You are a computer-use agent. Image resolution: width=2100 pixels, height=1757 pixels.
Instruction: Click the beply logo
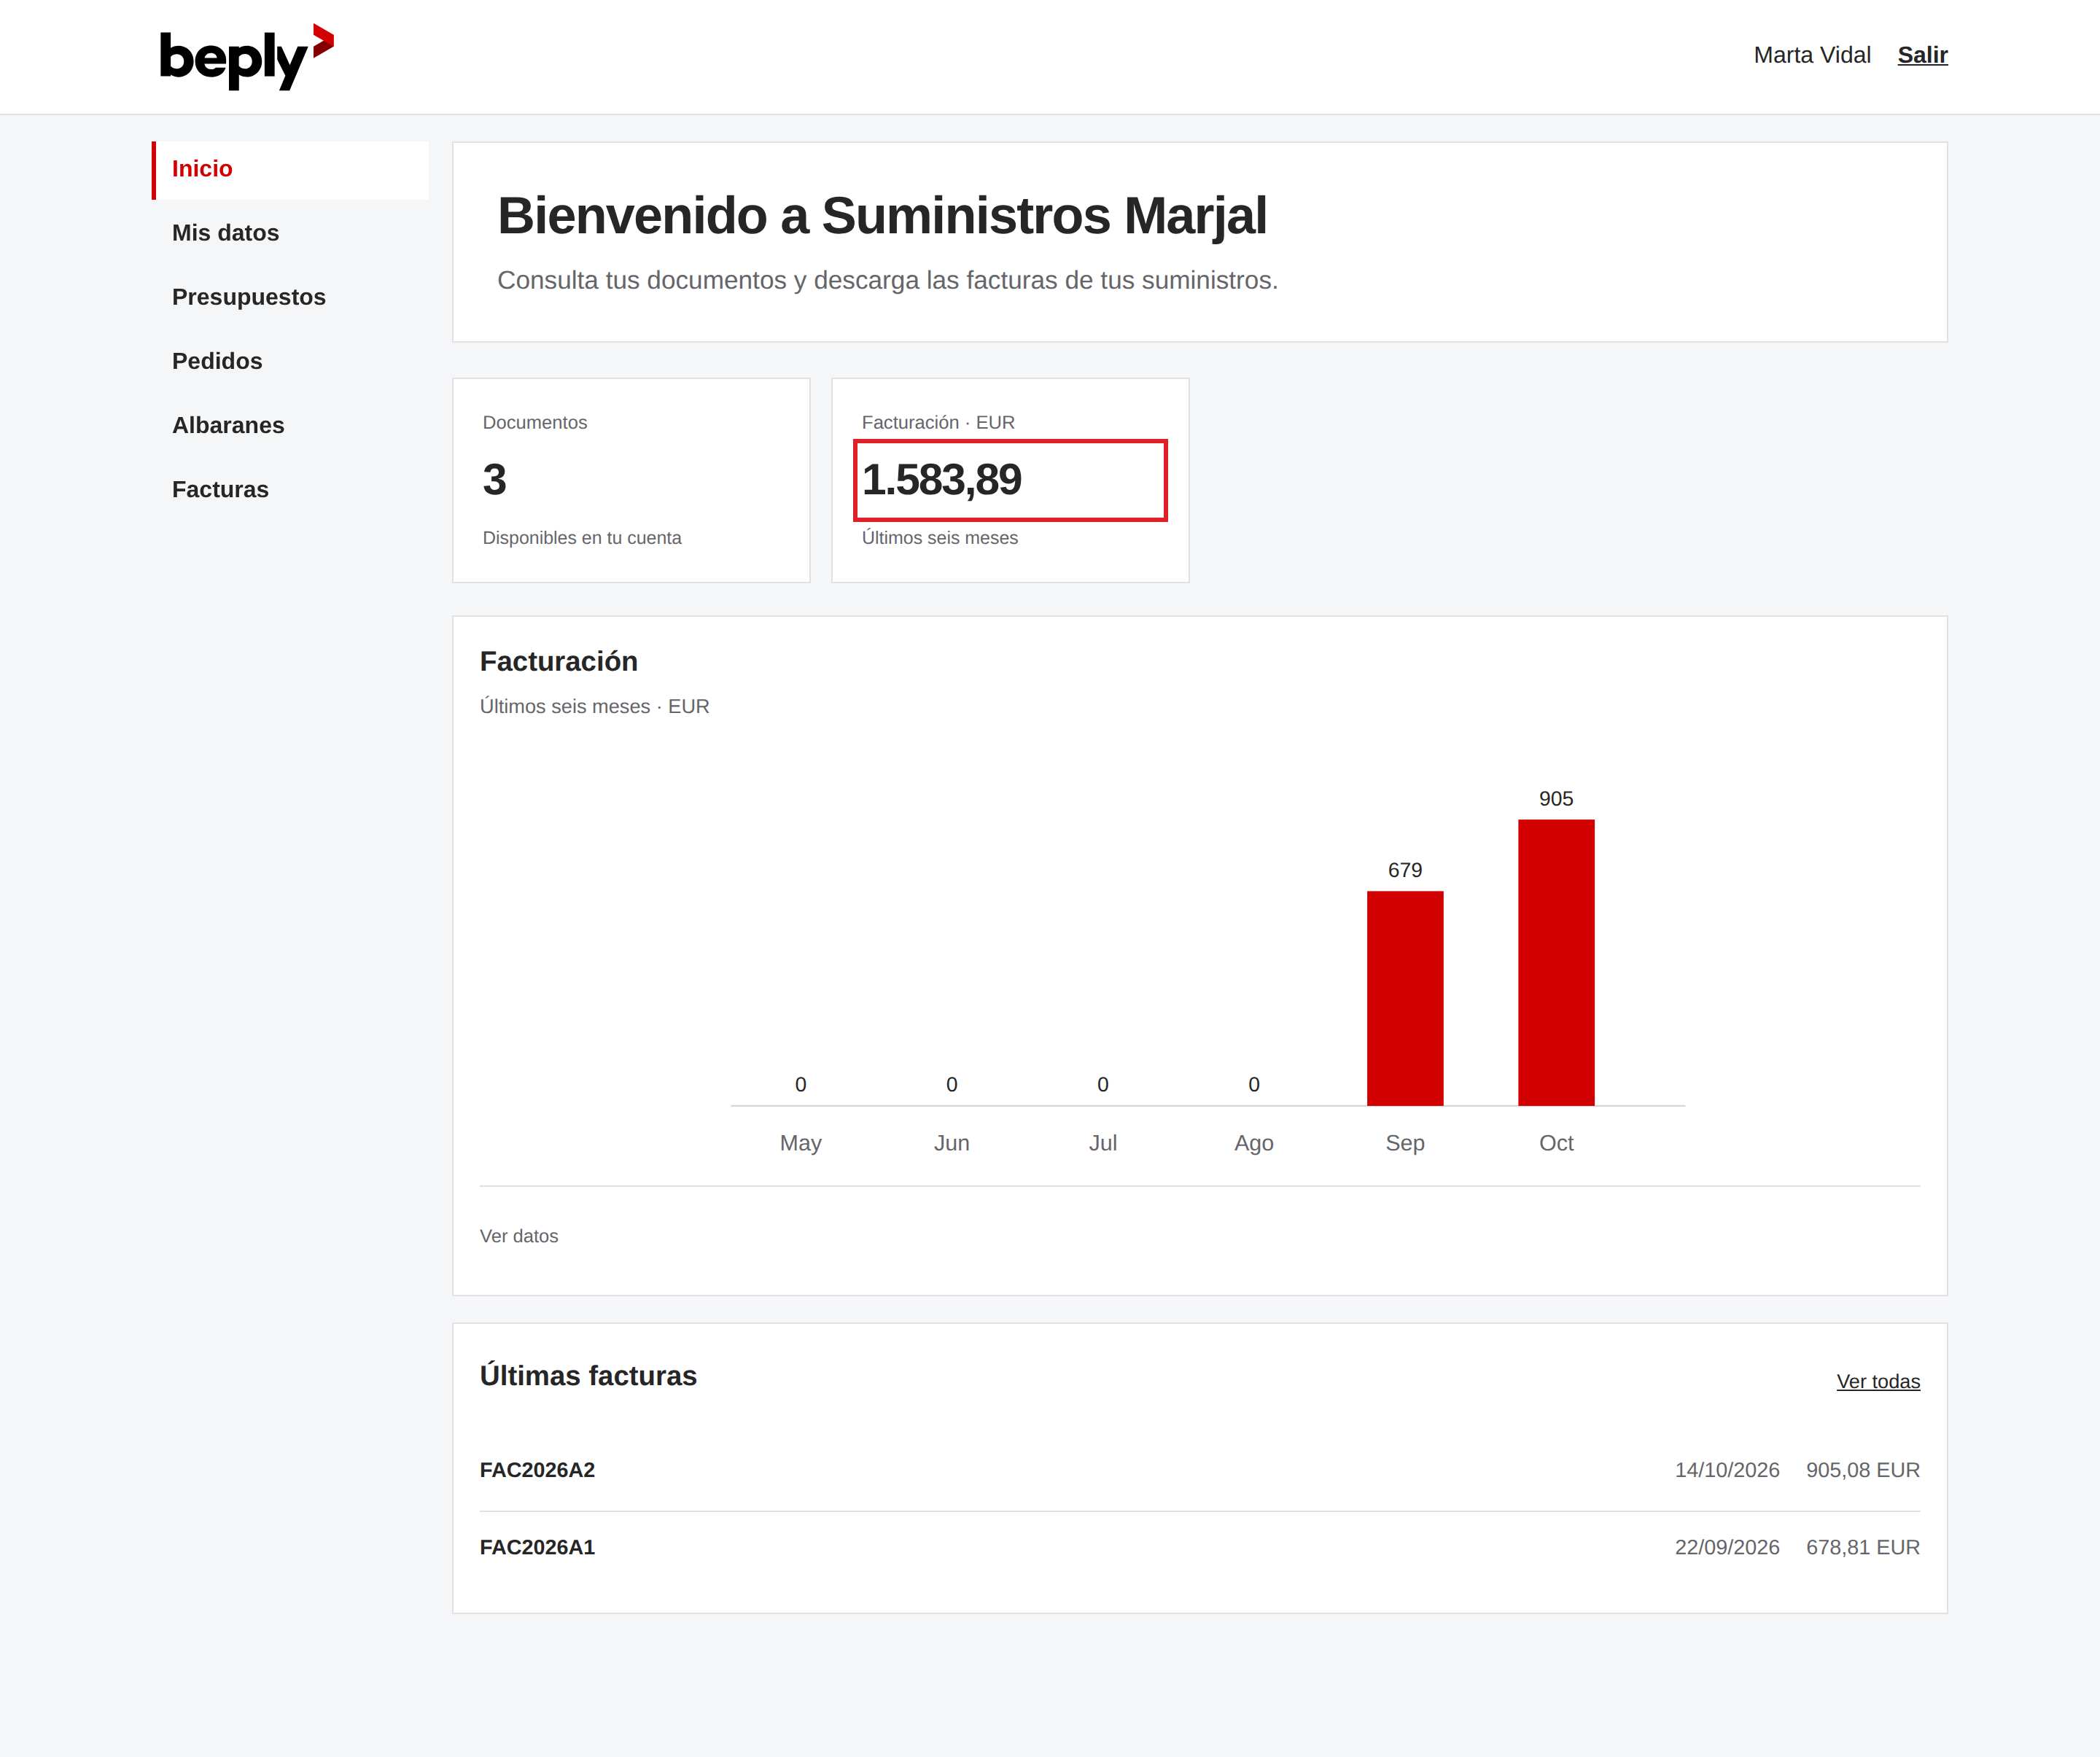click(246, 57)
